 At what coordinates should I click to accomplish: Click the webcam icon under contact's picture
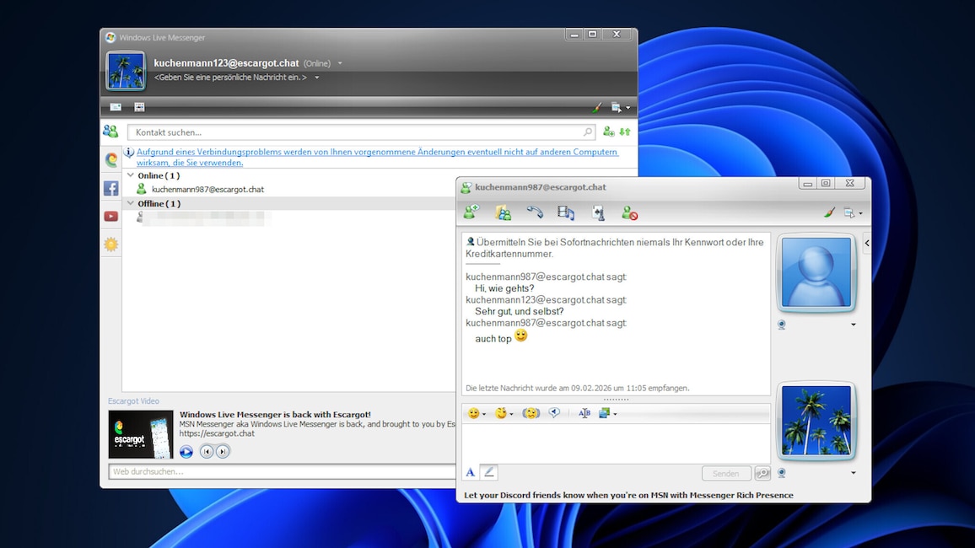coord(782,325)
